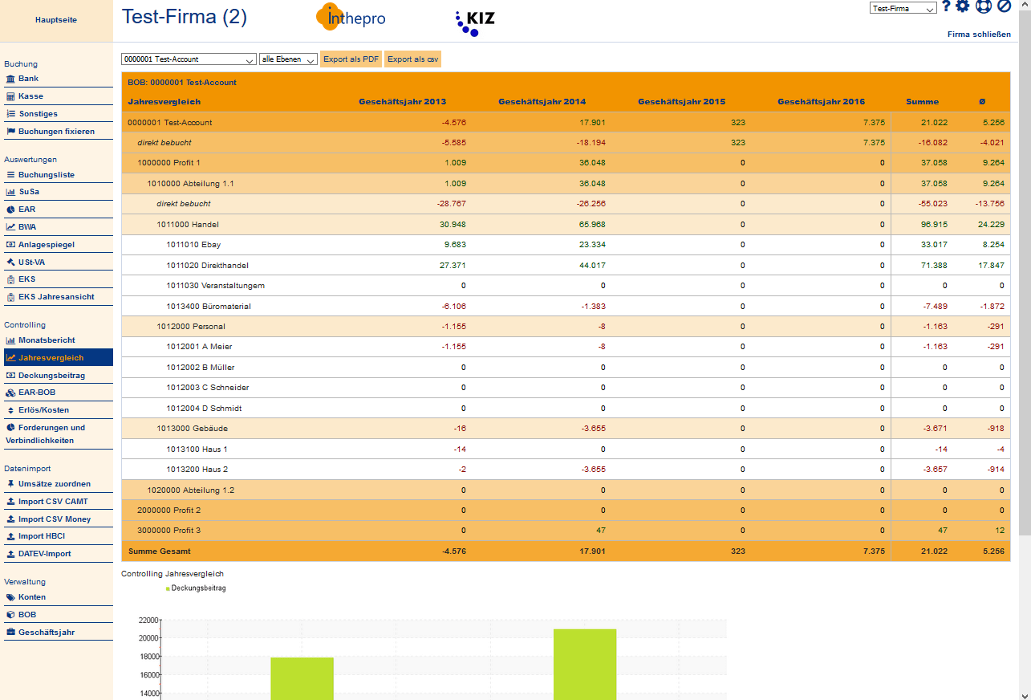Click the green Deckungsbeitrag legend swatch

pos(168,588)
